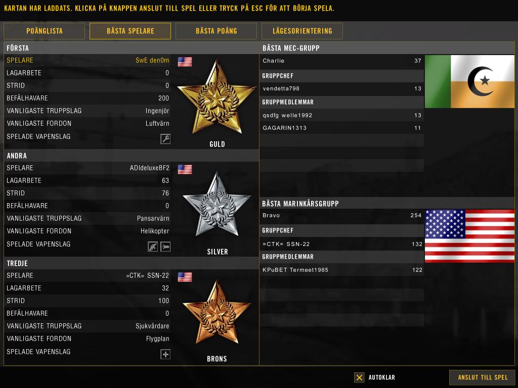
Task: Click the bronze star medal
Action: pos(217,312)
